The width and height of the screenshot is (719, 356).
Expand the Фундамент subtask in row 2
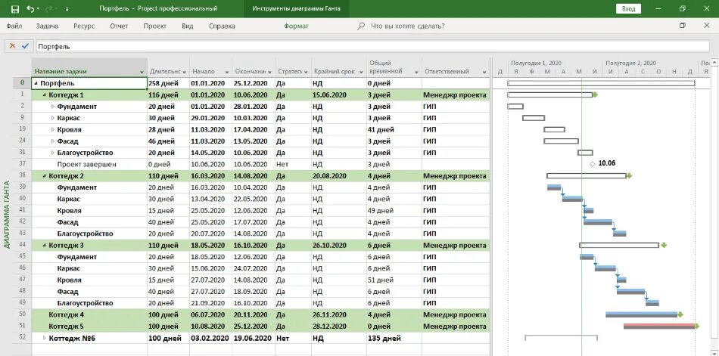pyautogui.click(x=53, y=107)
